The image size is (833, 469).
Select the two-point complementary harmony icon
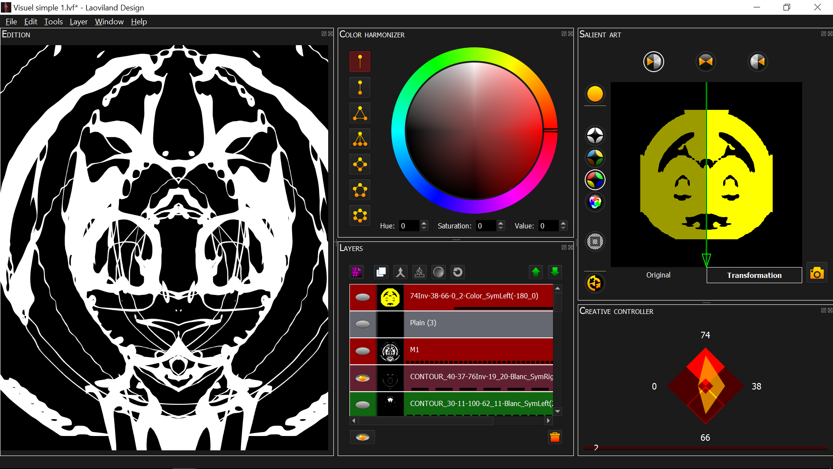click(x=360, y=87)
